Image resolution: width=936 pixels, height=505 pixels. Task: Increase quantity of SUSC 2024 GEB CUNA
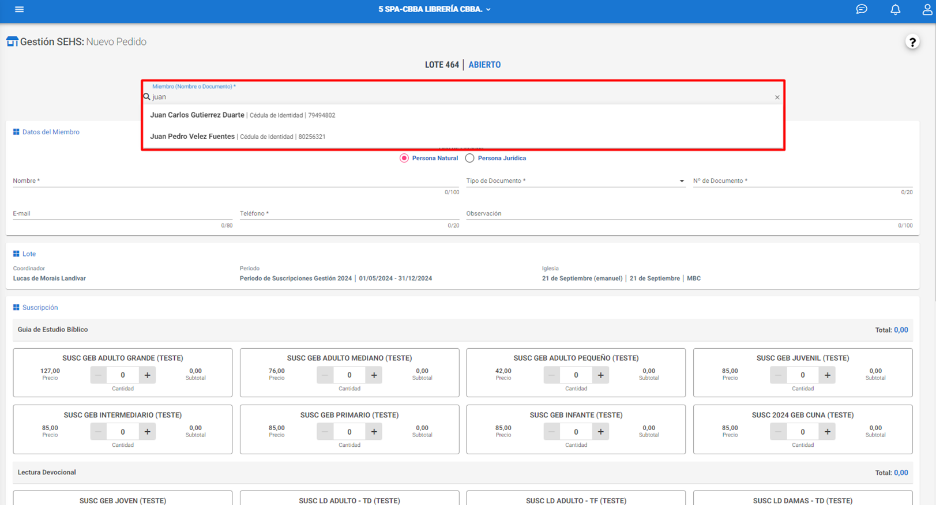[x=828, y=432]
